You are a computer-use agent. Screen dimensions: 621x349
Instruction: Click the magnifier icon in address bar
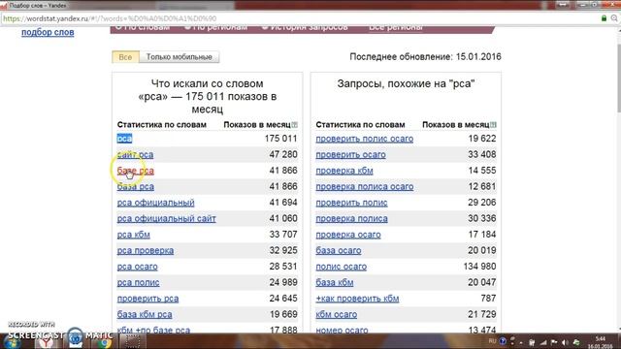tap(614, 18)
